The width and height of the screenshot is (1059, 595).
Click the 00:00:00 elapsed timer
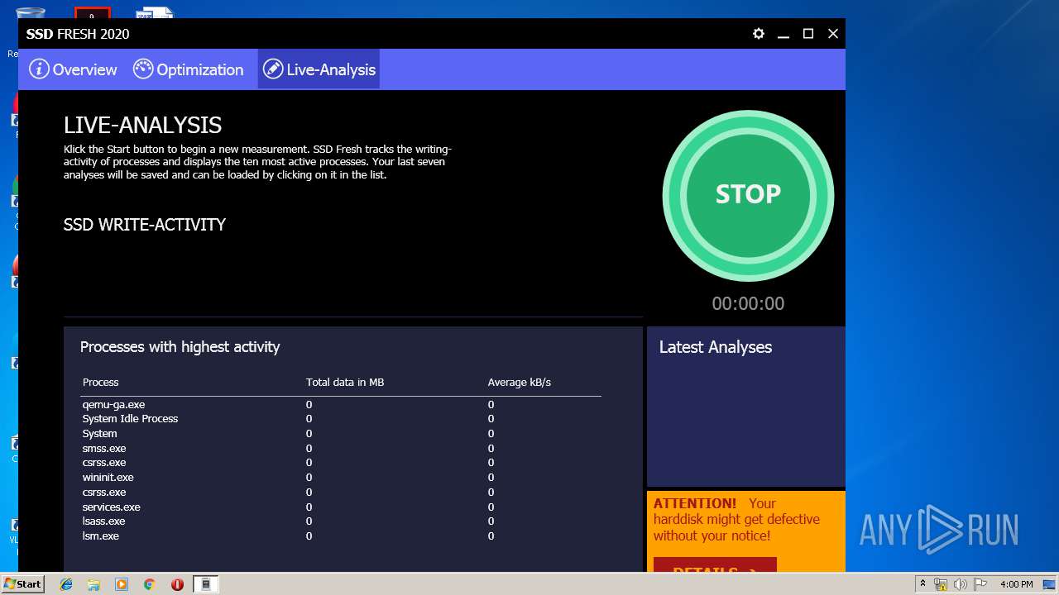[748, 303]
